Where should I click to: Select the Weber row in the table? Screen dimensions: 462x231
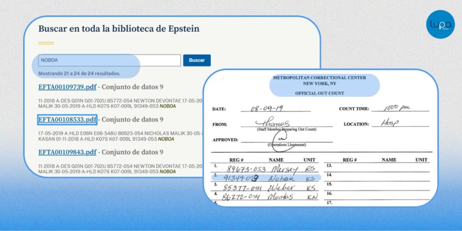click(x=266, y=187)
